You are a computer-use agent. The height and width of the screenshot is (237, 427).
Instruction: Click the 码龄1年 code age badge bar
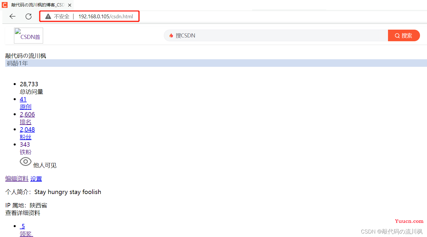[x=216, y=63]
